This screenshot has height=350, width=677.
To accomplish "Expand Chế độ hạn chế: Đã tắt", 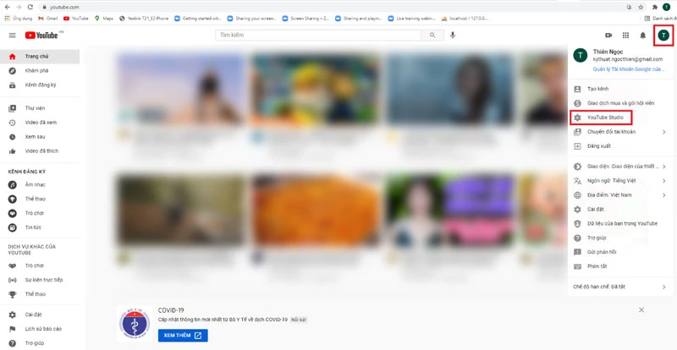I will (621, 287).
